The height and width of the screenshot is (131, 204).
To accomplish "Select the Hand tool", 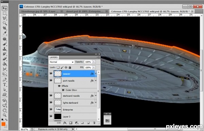I will [5, 110].
